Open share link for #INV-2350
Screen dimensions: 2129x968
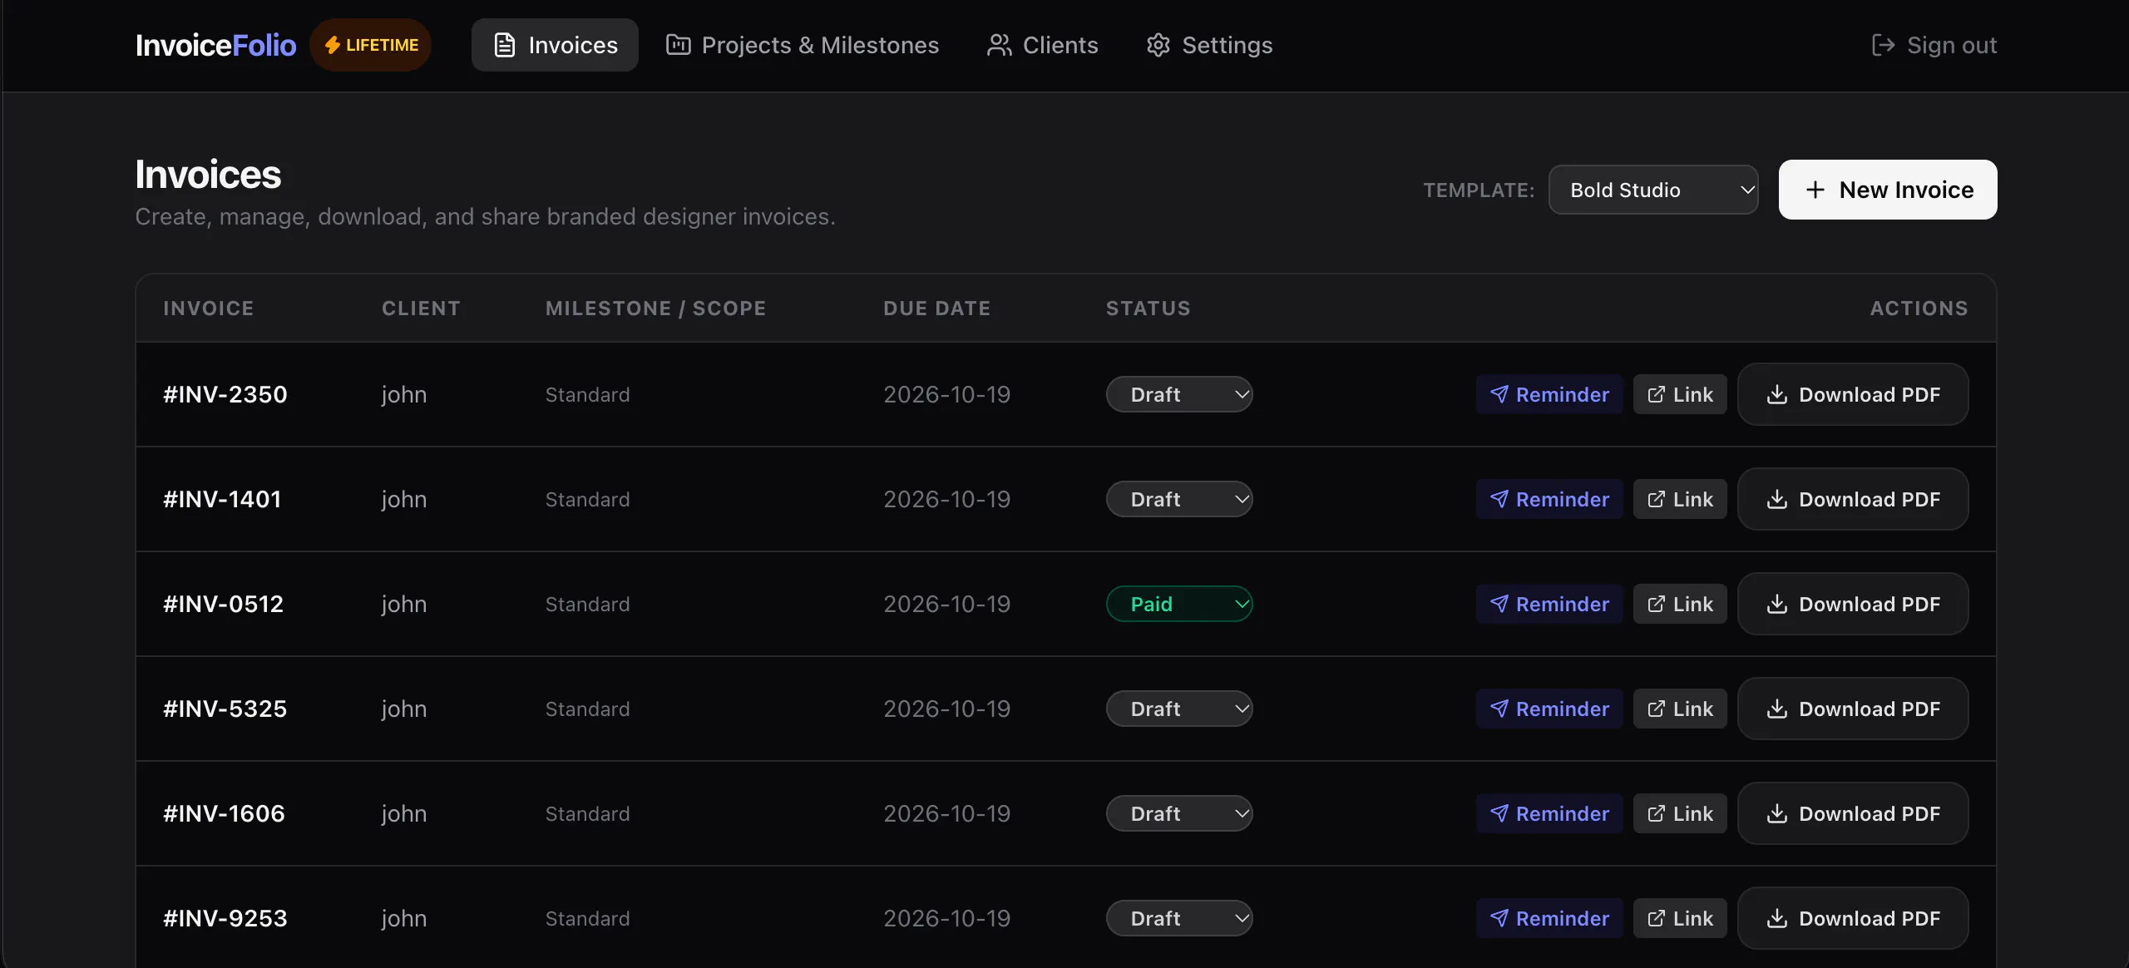tap(1680, 394)
